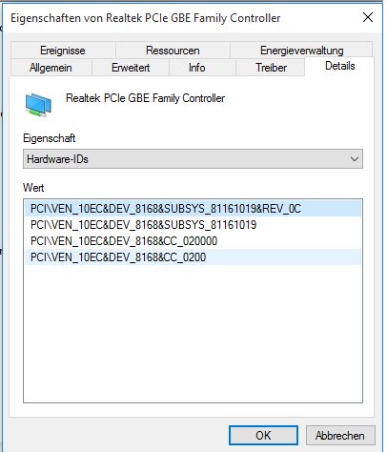387x452 pixels.
Task: Click the Details tab
Action: 339,66
